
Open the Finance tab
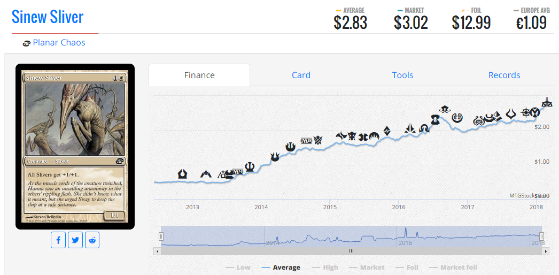click(199, 75)
